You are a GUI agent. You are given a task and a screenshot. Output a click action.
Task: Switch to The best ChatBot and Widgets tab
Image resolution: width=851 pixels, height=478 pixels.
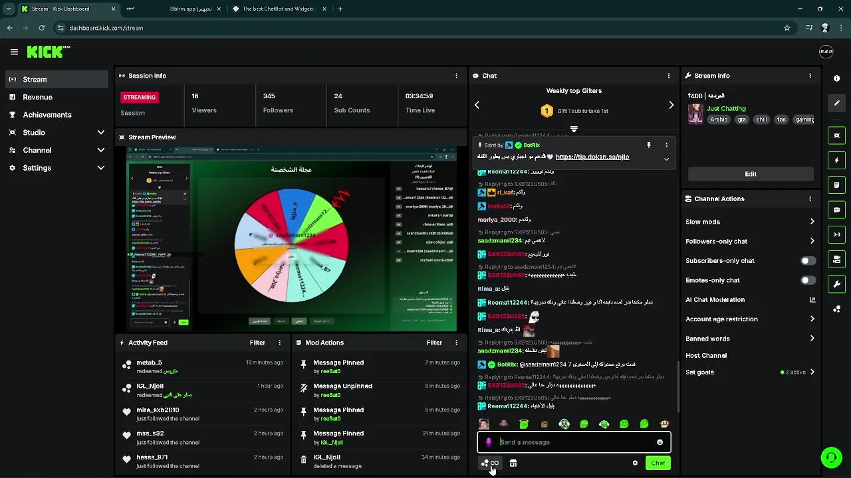click(x=279, y=9)
